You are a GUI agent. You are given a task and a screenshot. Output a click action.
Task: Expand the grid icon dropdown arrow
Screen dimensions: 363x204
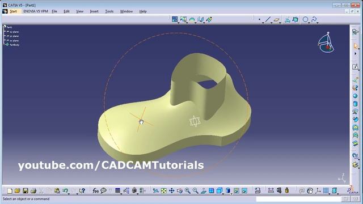330,194
